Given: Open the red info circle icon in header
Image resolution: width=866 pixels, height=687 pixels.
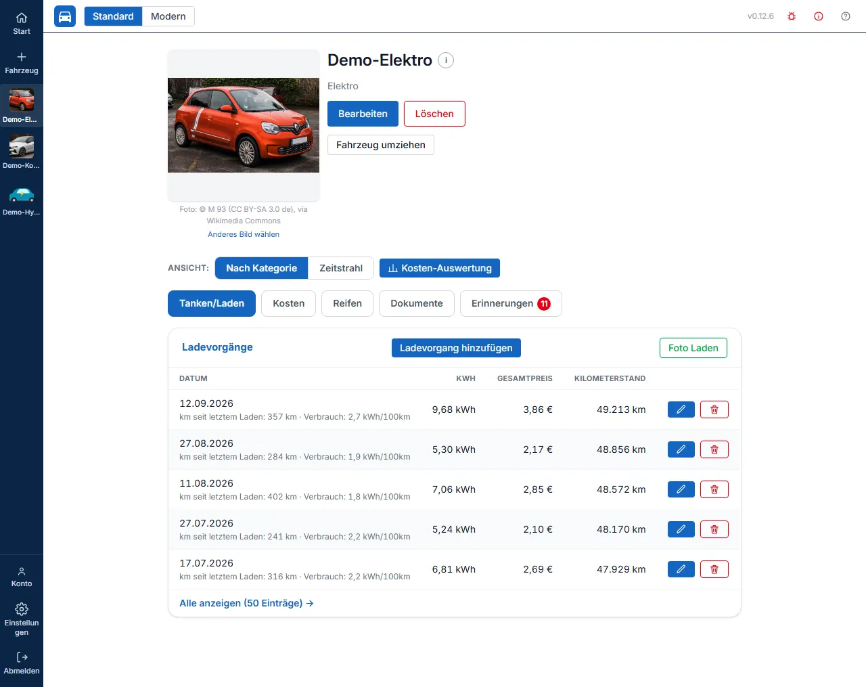Looking at the screenshot, I should tap(819, 16).
